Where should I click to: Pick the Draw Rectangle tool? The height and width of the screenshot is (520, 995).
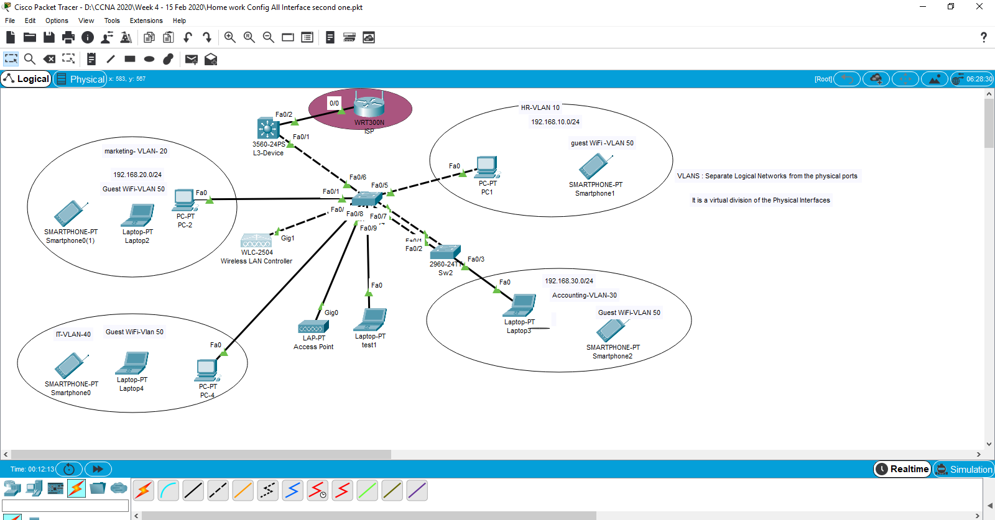coord(130,59)
